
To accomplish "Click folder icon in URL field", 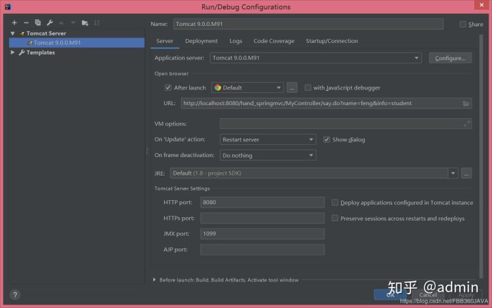I will coord(465,103).
